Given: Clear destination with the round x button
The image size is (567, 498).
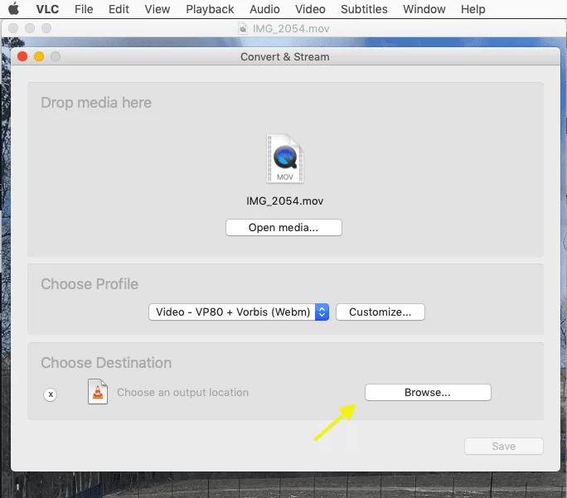Looking at the screenshot, I should [51, 394].
